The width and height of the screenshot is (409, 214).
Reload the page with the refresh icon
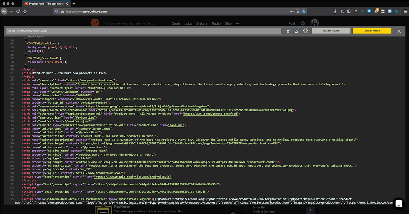point(18,11)
